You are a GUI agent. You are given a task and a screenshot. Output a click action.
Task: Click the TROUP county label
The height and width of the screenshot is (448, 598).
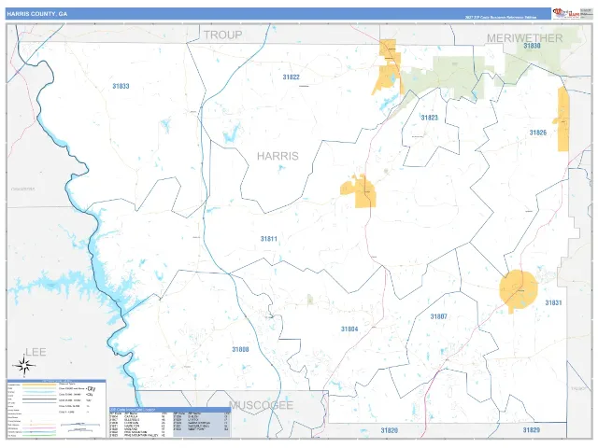222,35
